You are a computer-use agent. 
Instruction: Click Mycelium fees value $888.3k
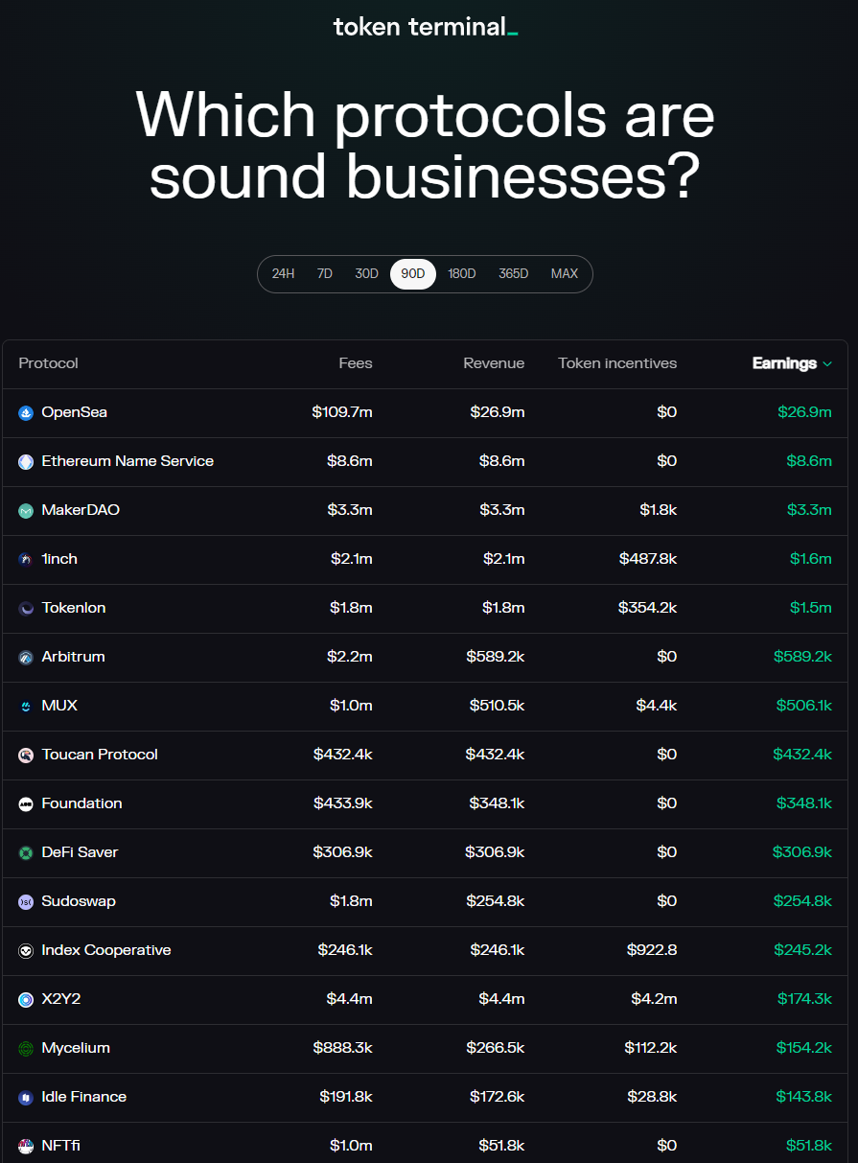(x=343, y=1048)
